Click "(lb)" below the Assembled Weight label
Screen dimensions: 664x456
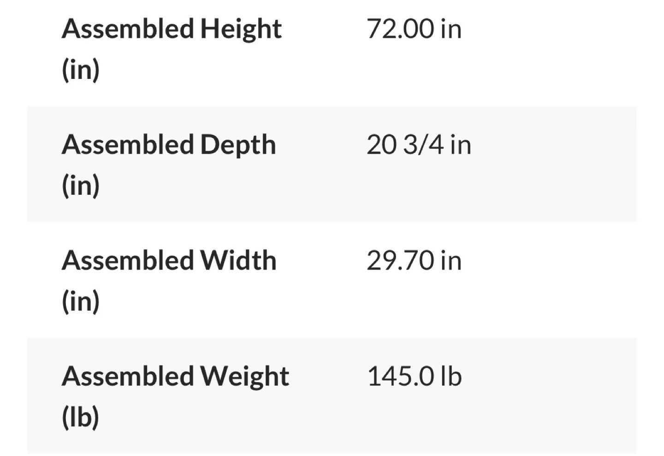pyautogui.click(x=81, y=417)
